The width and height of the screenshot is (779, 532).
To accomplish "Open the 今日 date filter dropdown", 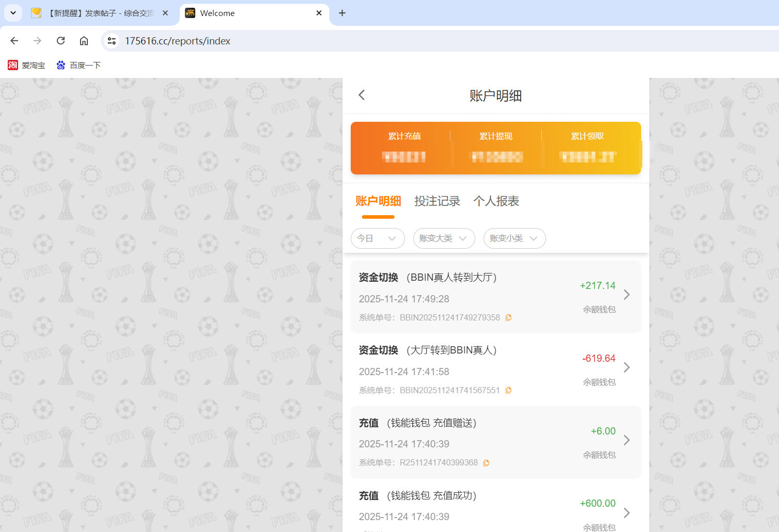I will tap(378, 238).
